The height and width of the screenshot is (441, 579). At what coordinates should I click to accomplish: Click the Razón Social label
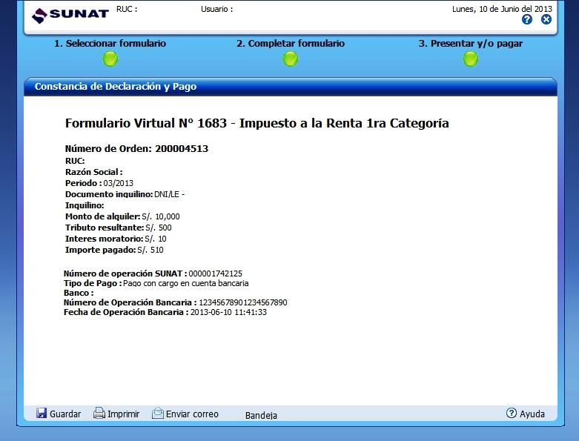click(x=94, y=172)
